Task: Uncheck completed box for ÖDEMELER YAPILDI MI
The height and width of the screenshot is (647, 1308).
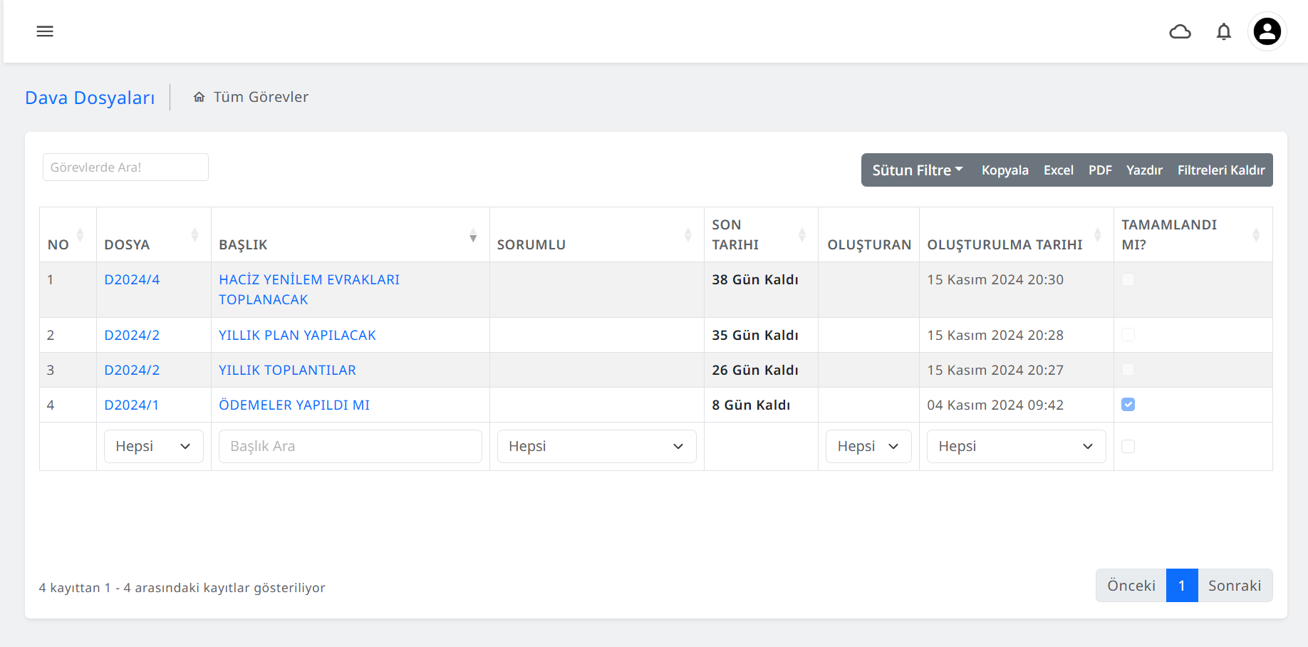Action: tap(1128, 405)
